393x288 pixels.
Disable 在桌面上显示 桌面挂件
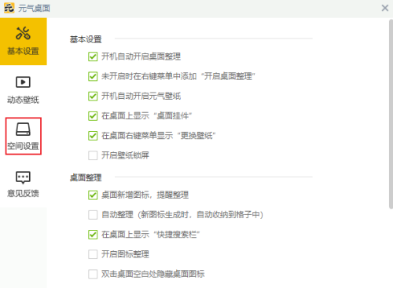(x=93, y=116)
